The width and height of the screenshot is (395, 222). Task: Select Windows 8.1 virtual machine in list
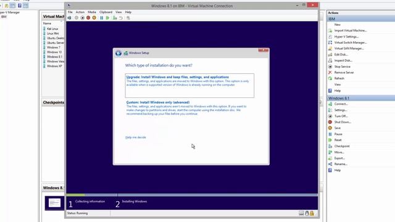[x=54, y=57]
